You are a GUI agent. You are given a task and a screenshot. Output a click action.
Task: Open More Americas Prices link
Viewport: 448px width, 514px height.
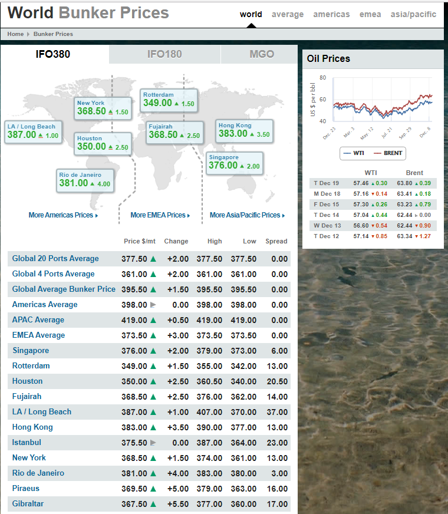pyautogui.click(x=63, y=215)
